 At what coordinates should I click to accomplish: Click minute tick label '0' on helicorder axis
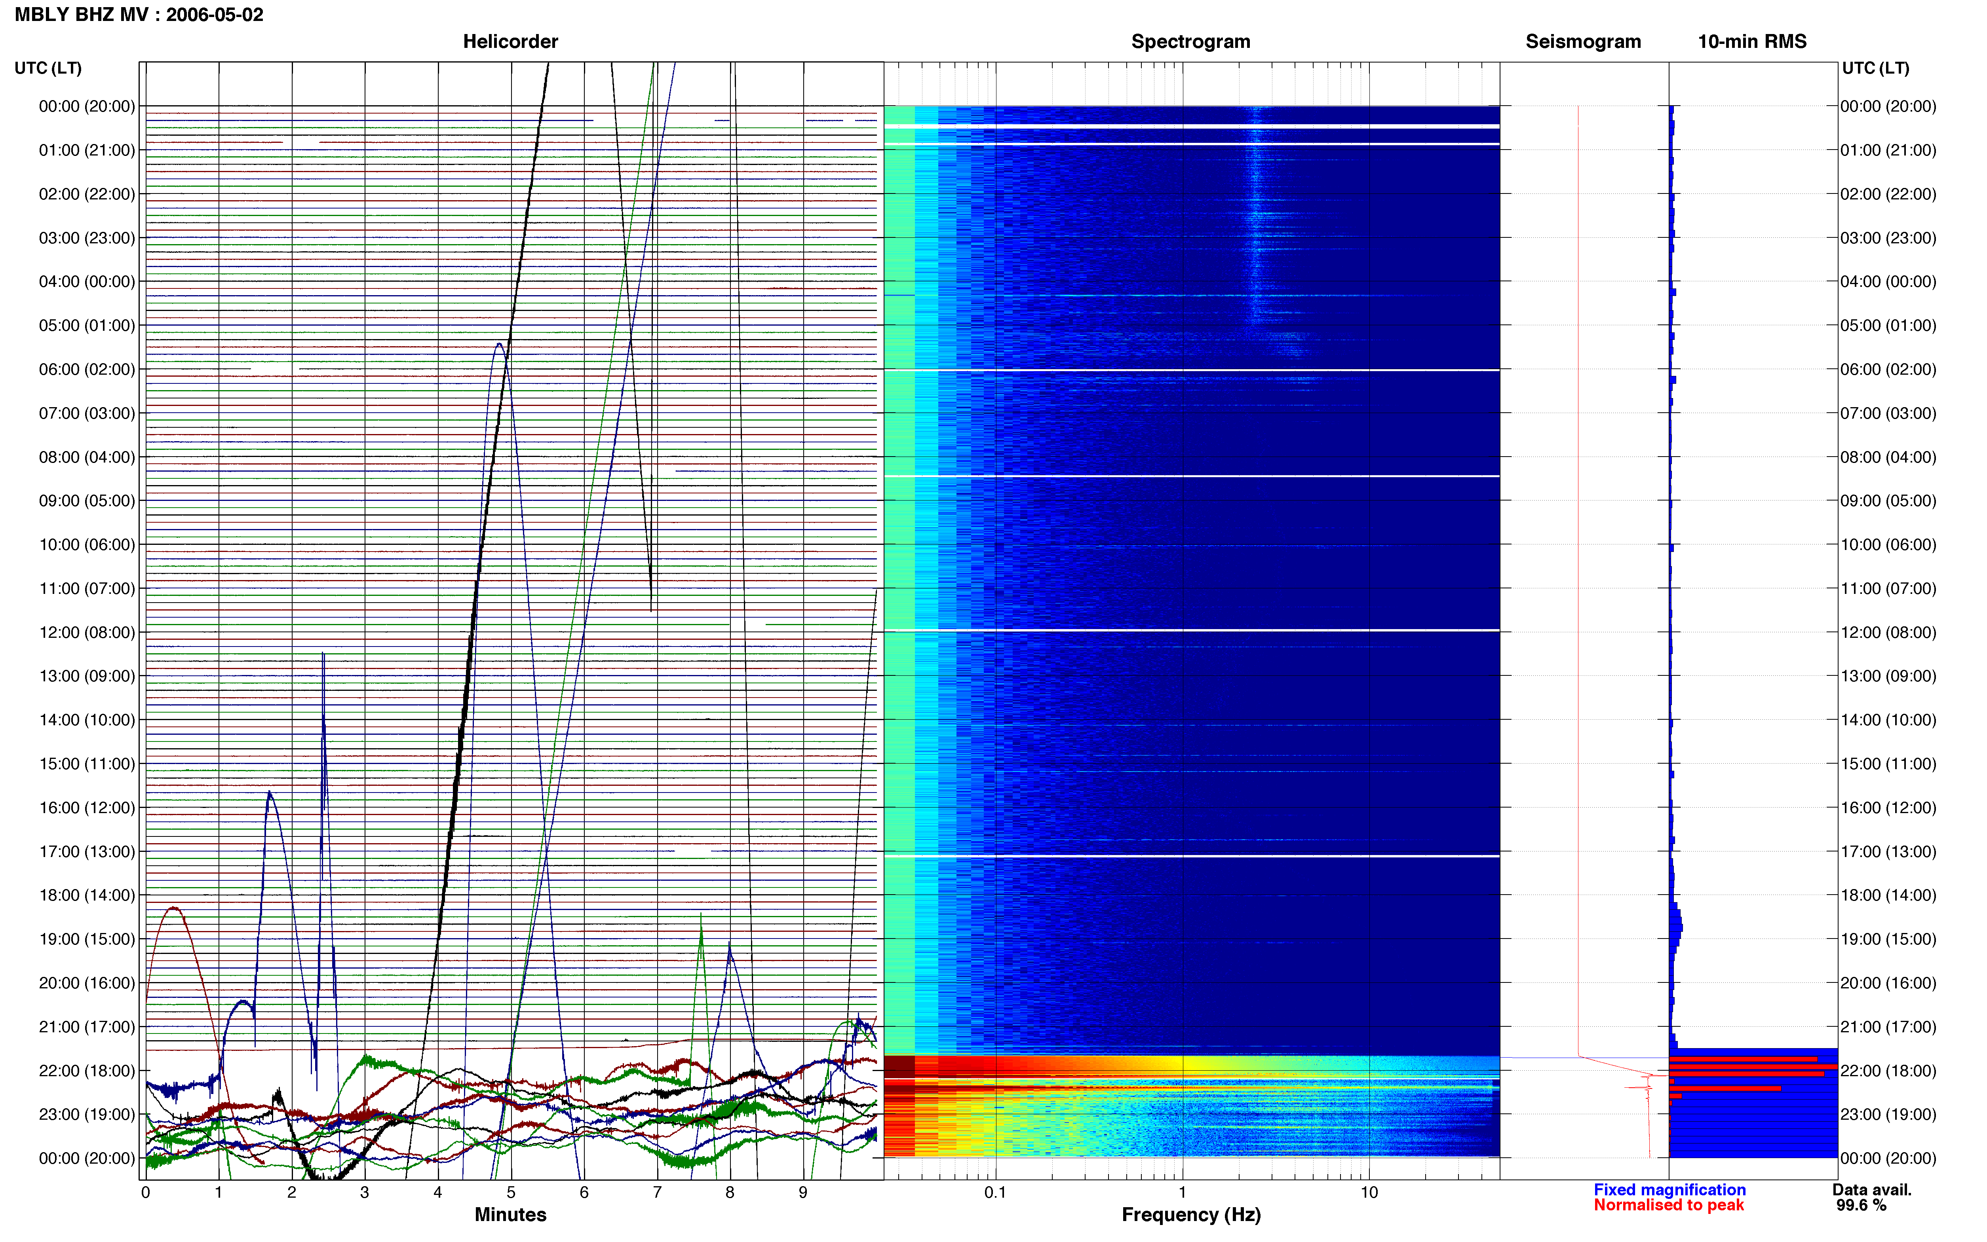coord(145,1192)
